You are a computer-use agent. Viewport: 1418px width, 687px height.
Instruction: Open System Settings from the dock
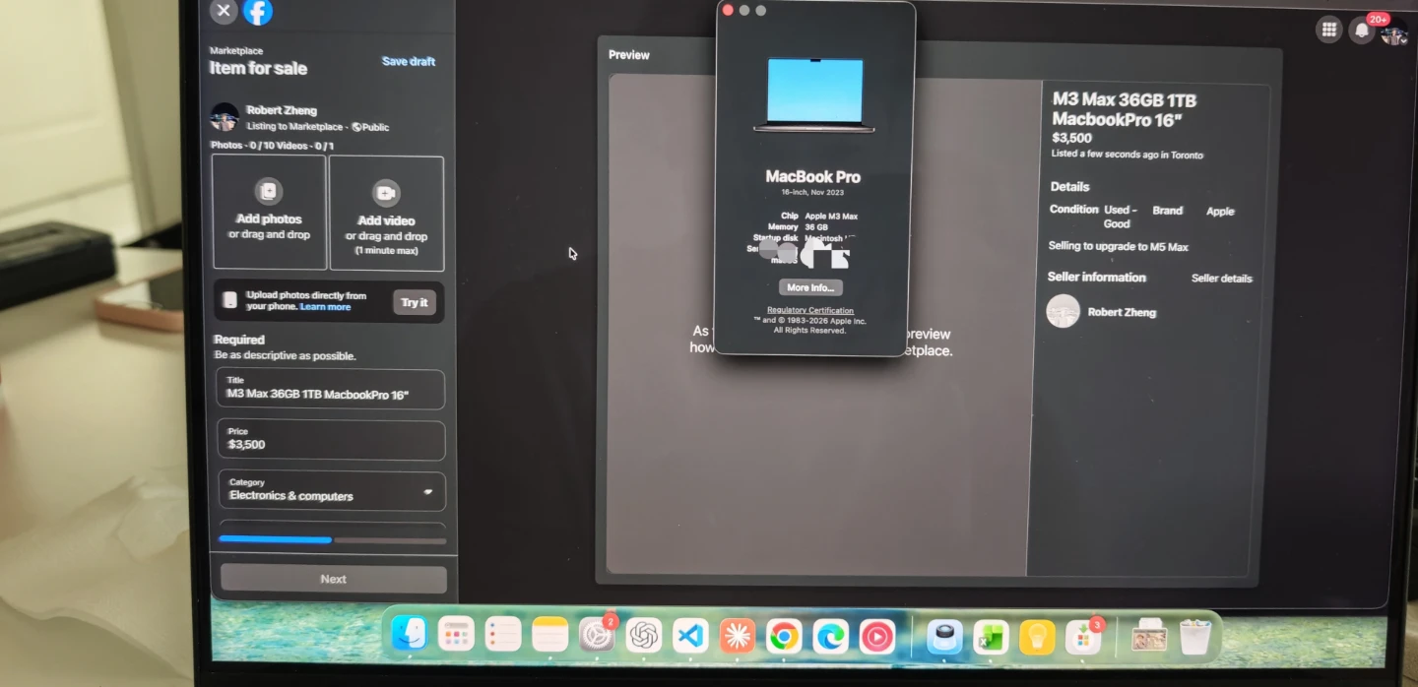click(x=597, y=636)
